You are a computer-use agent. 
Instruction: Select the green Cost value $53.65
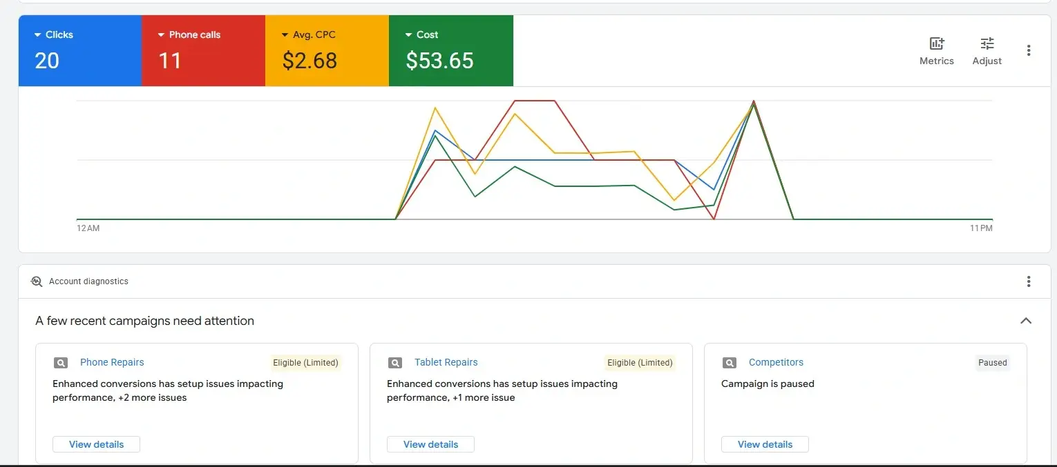tap(439, 61)
